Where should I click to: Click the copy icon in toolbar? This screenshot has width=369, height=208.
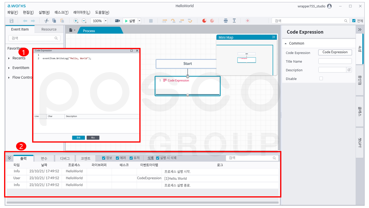[x=54, y=21]
